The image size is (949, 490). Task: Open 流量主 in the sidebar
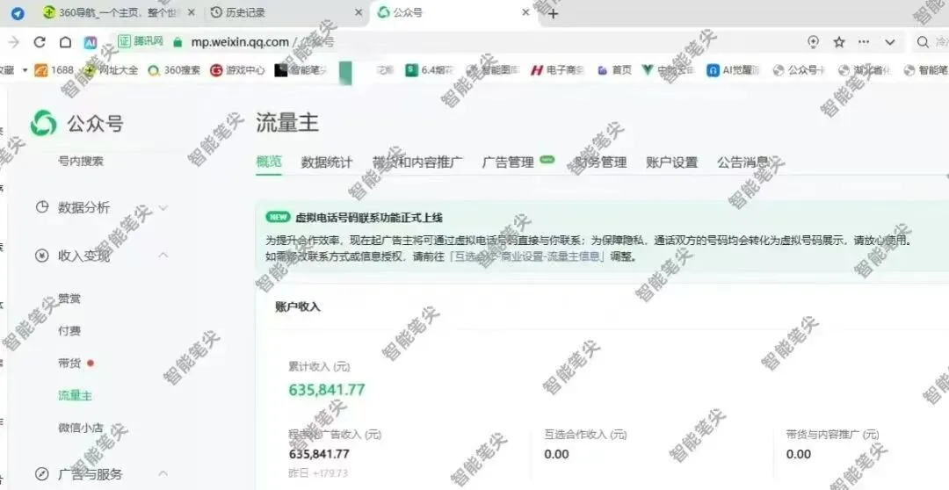coord(75,396)
